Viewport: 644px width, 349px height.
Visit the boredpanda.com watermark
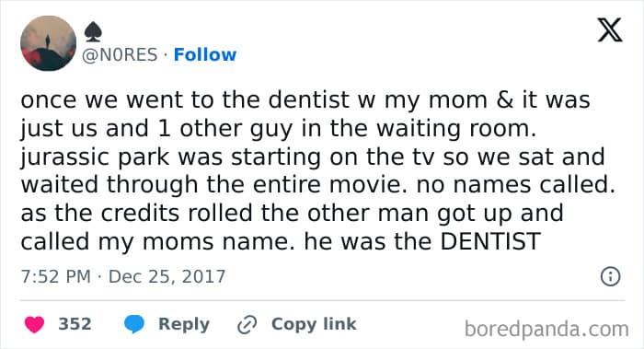546,329
